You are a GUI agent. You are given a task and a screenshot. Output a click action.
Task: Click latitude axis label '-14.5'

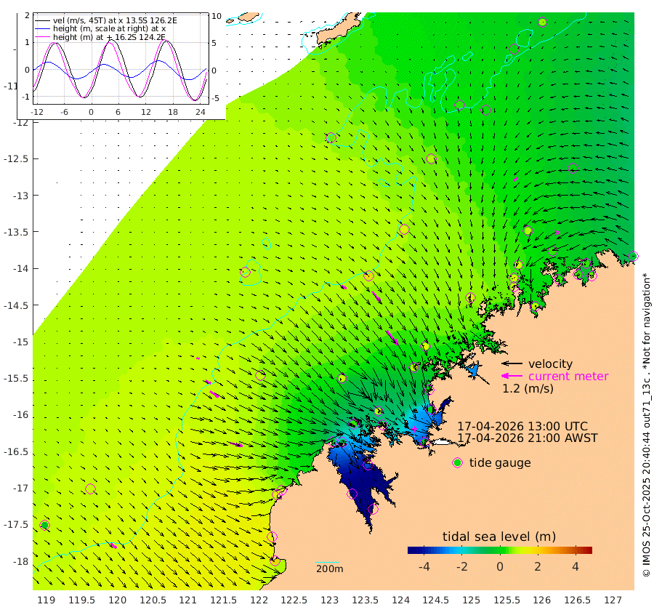click(15, 305)
